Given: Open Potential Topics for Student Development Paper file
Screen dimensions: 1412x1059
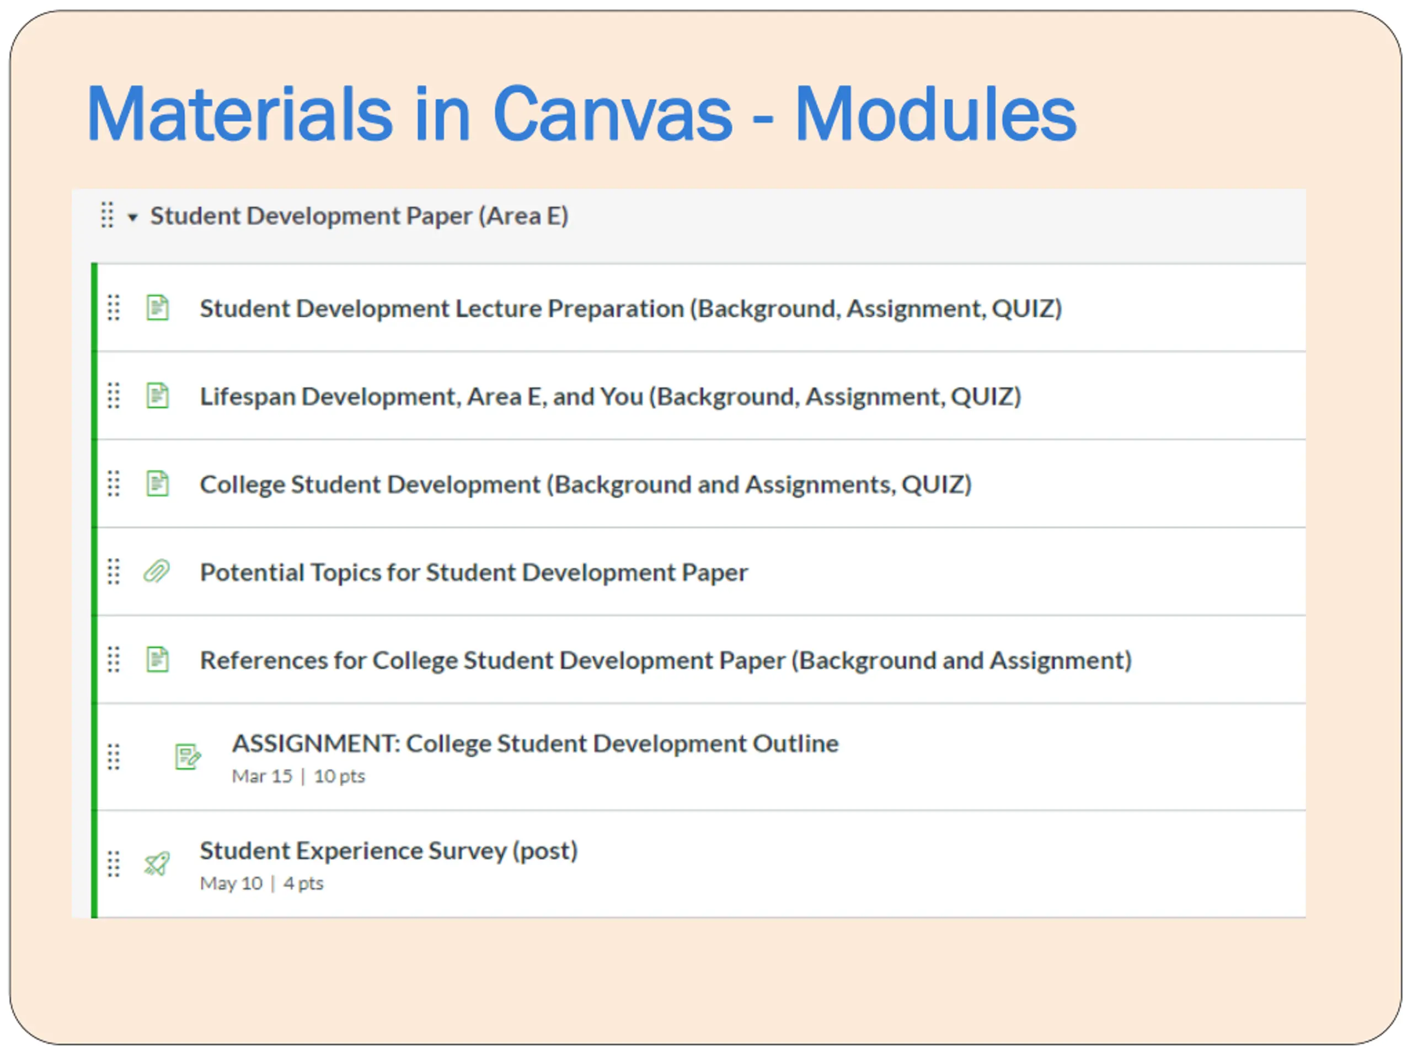Looking at the screenshot, I should [474, 573].
